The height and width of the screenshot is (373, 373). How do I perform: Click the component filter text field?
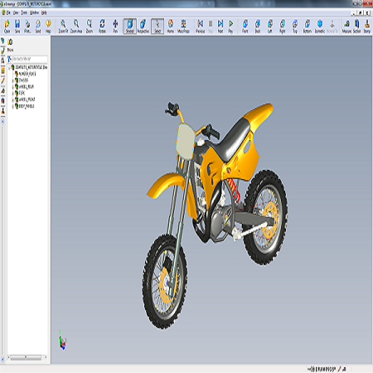pyautogui.click(x=29, y=59)
